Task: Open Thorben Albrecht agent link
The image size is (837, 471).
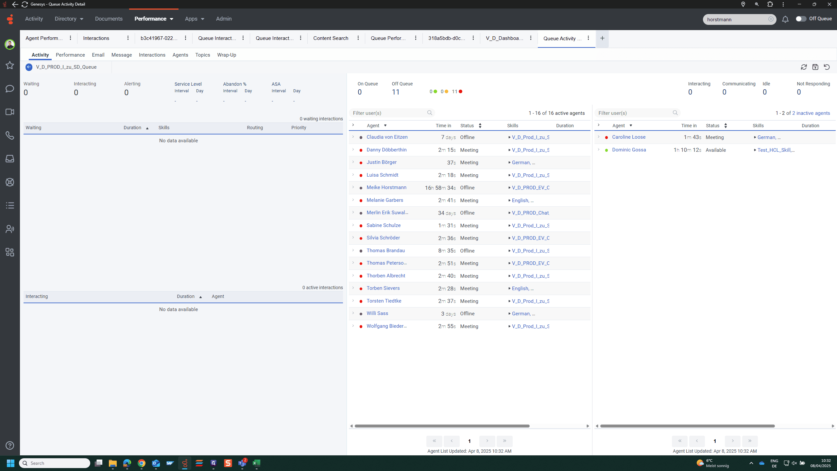Action: [x=386, y=276]
